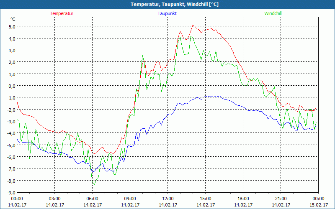Click the -9,0 y-axis value
The width and height of the screenshot is (335, 209).
coord(11,192)
